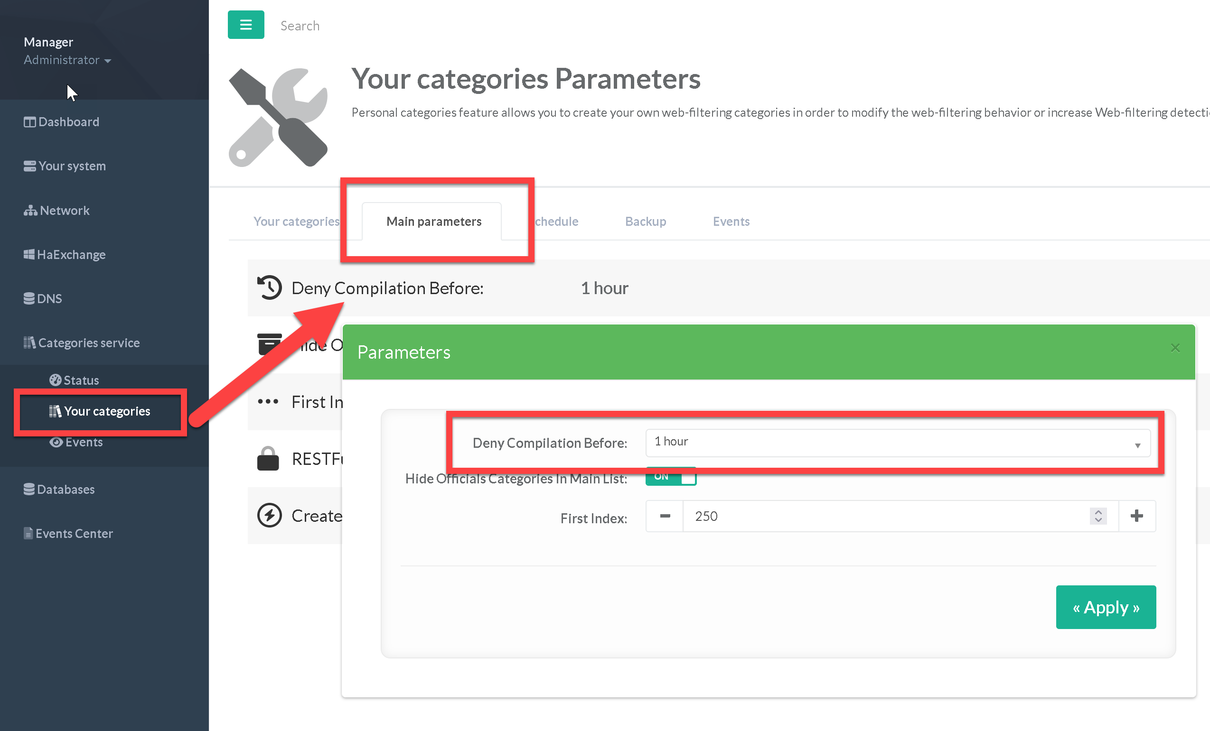The image size is (1210, 731).
Task: Switch to the Events tab
Action: tap(731, 221)
